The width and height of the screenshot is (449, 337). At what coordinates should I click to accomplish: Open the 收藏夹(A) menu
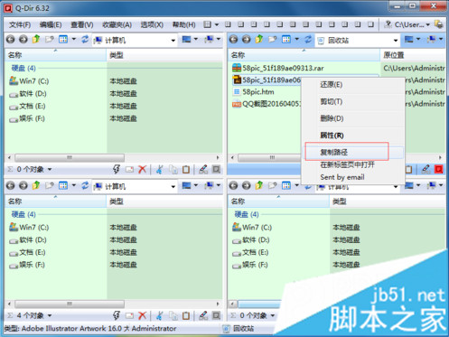pos(117,24)
